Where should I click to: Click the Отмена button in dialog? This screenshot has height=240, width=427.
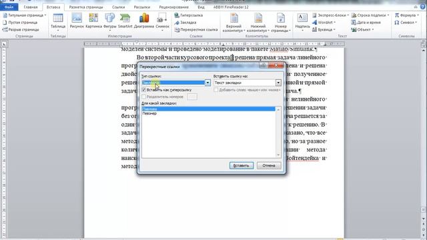pos(269,165)
